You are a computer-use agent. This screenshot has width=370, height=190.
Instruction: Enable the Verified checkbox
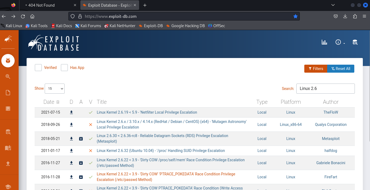point(38,68)
